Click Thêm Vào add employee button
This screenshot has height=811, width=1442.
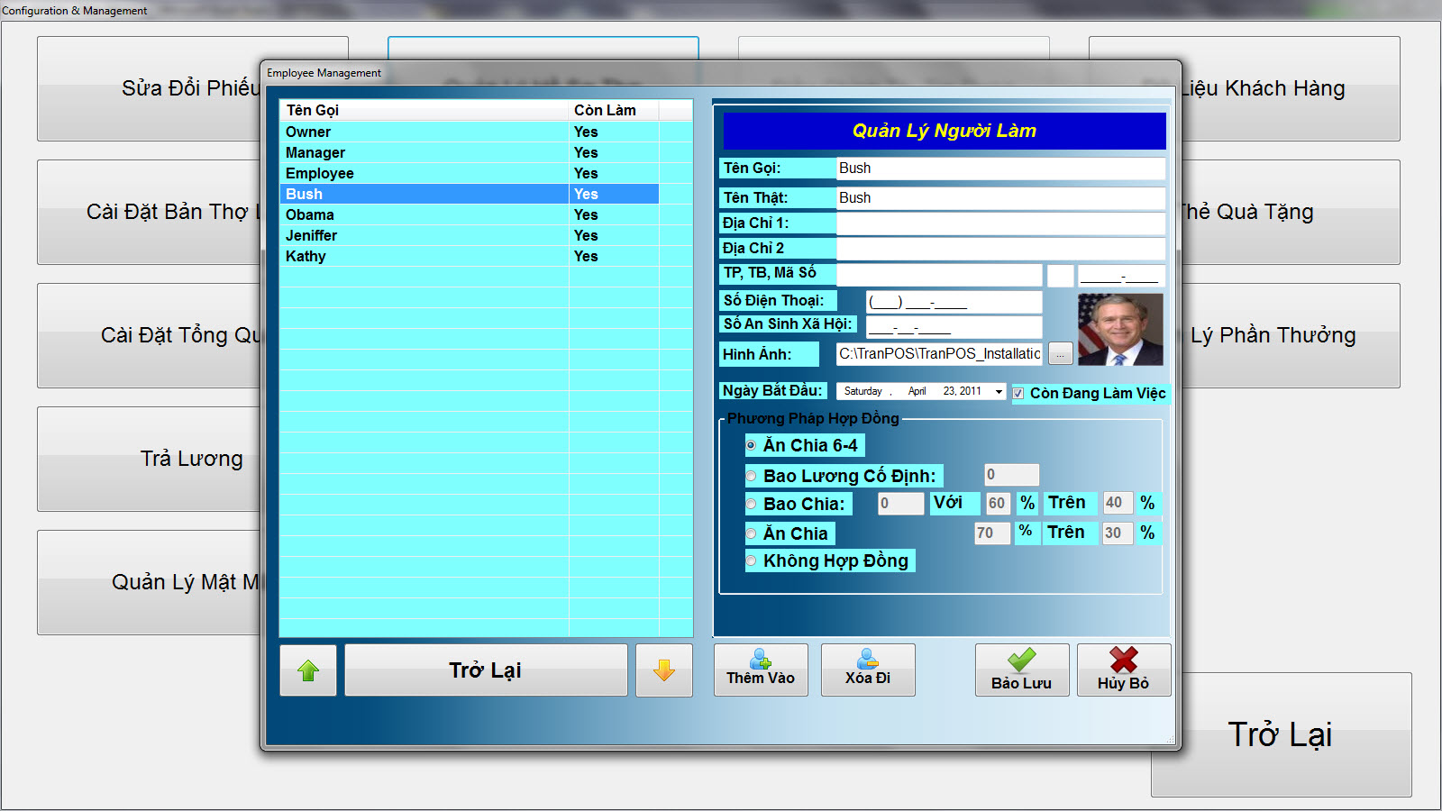click(761, 670)
